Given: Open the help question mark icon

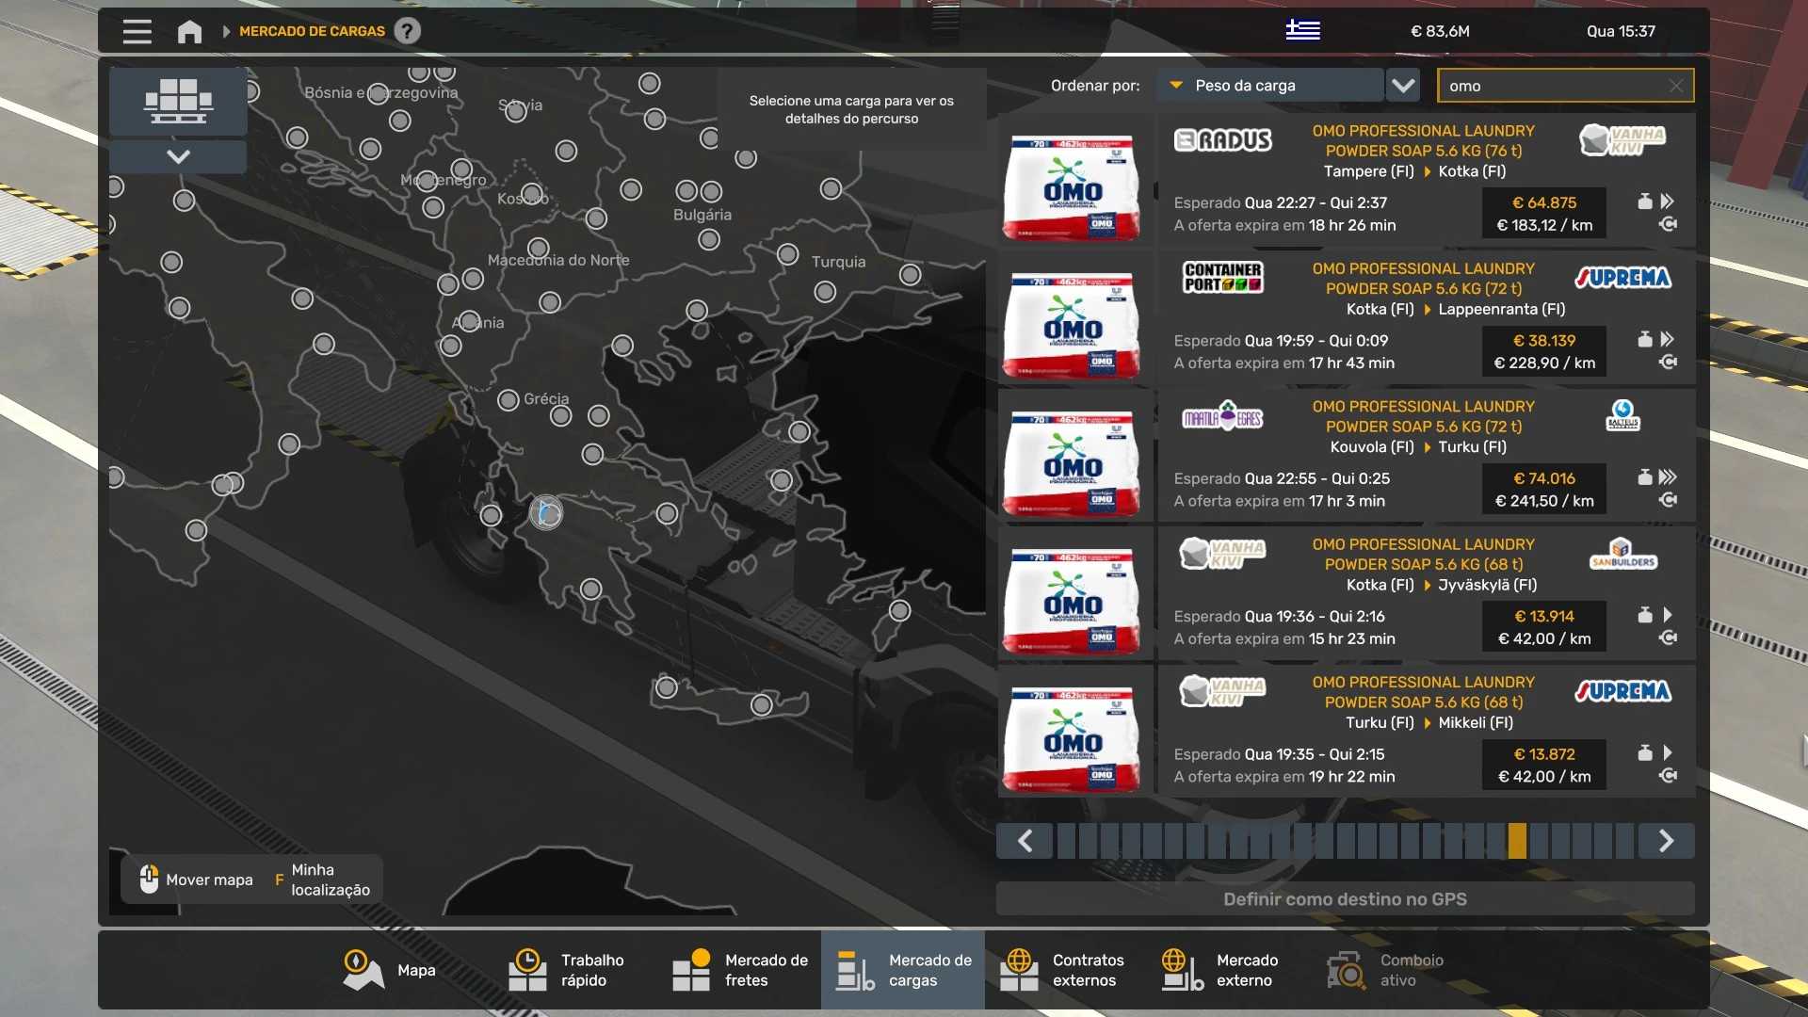Looking at the screenshot, I should 407,31.
